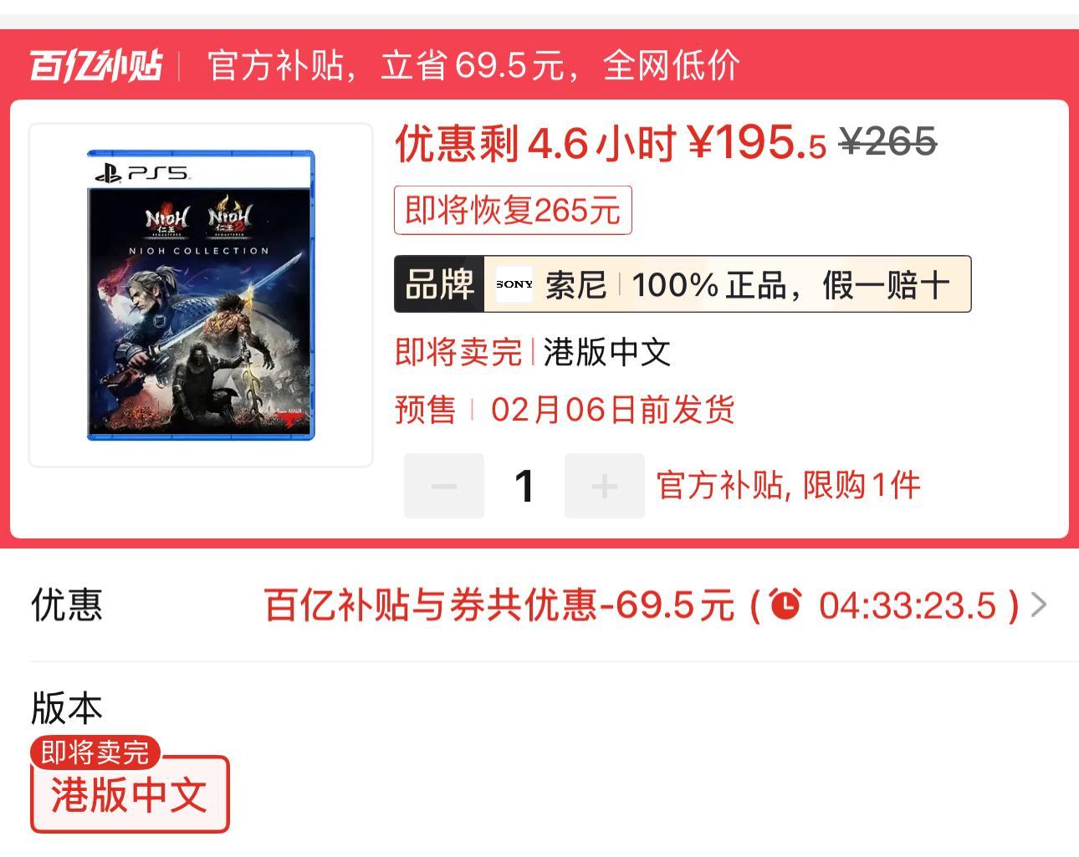Open the 品牌 索尼 authenticity banner
Screen dimensions: 1079x857
[683, 284]
